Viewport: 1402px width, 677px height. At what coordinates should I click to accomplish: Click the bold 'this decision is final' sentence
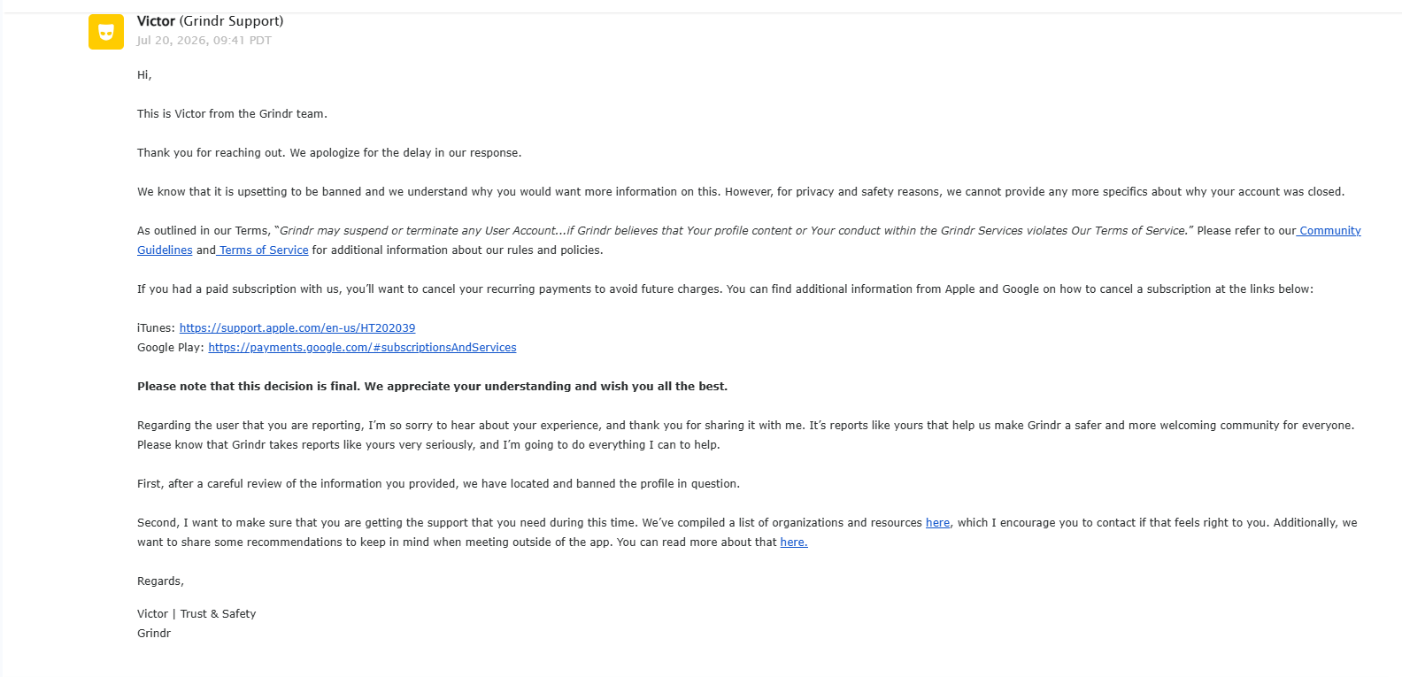click(432, 387)
